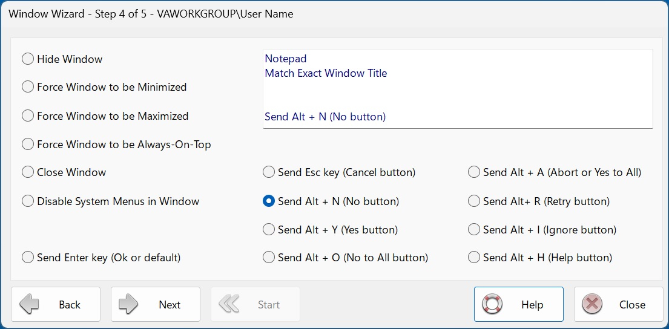Select the Hide Window radio option
This screenshot has width=669, height=329.
point(62,59)
